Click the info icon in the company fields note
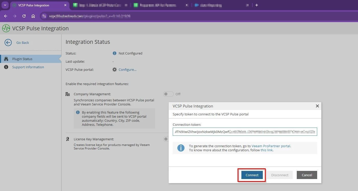The image size is (358, 191). click(78, 112)
